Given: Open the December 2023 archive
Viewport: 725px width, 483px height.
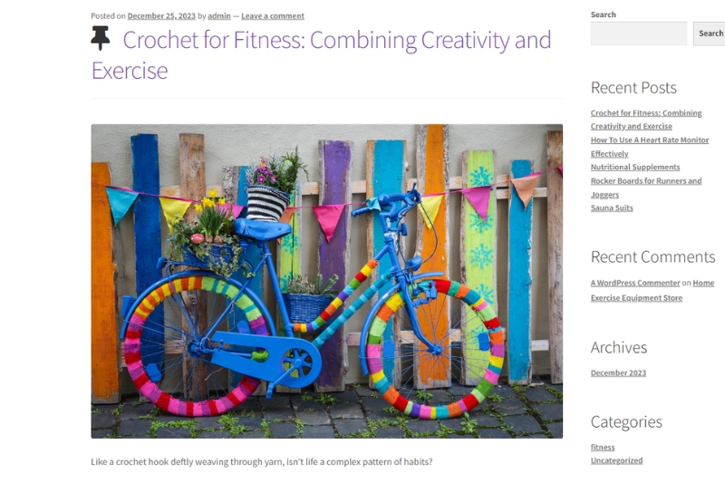Looking at the screenshot, I should tap(618, 373).
